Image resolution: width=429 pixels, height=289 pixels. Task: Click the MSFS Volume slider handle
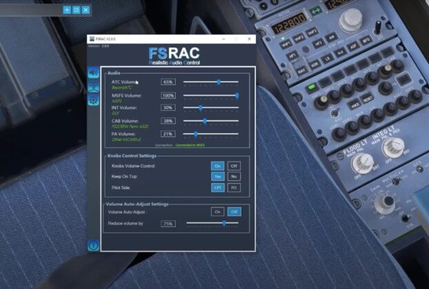(x=237, y=95)
